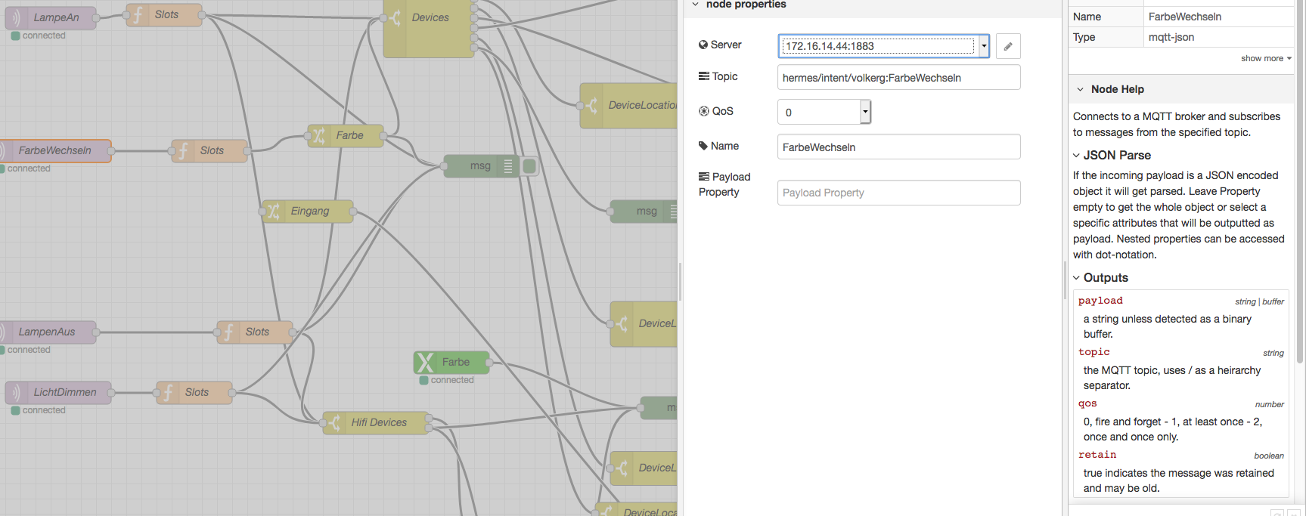Click the 'retain' output property name
The height and width of the screenshot is (516, 1306).
point(1097,455)
